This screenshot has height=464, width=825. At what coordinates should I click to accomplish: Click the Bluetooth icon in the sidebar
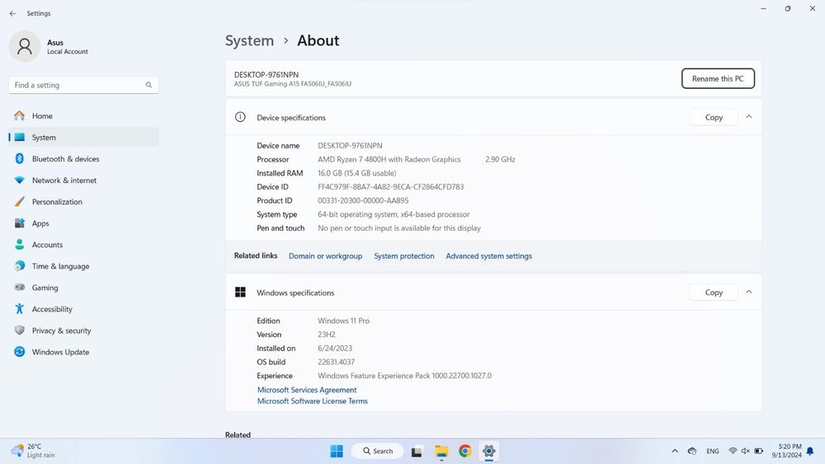[x=20, y=159]
